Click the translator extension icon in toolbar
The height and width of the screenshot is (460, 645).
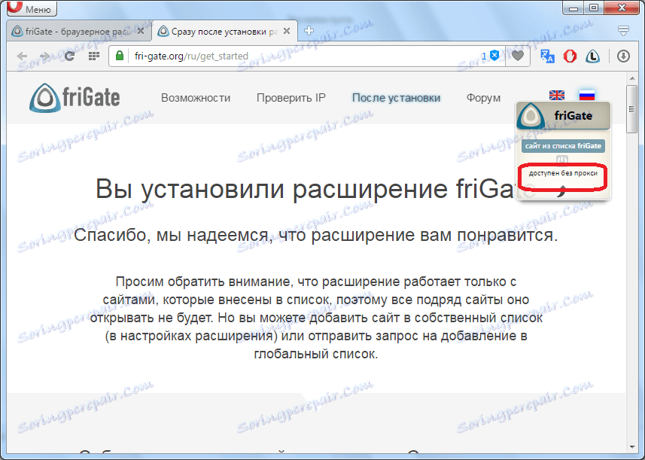(547, 56)
